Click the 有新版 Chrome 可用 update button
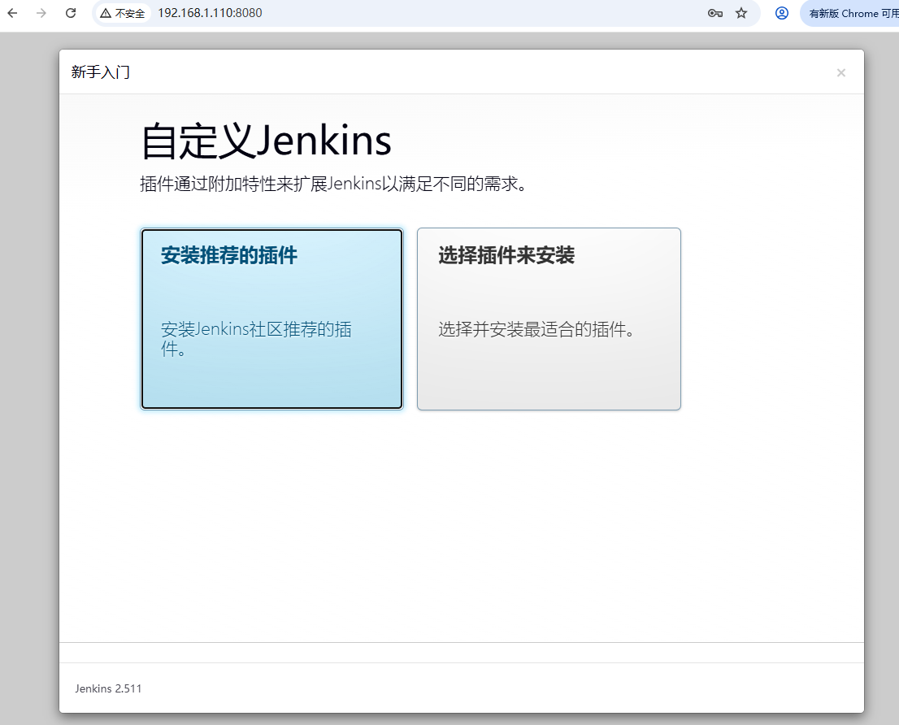The height and width of the screenshot is (725, 899). tap(851, 13)
